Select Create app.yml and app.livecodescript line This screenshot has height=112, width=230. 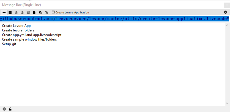click(x=32, y=35)
